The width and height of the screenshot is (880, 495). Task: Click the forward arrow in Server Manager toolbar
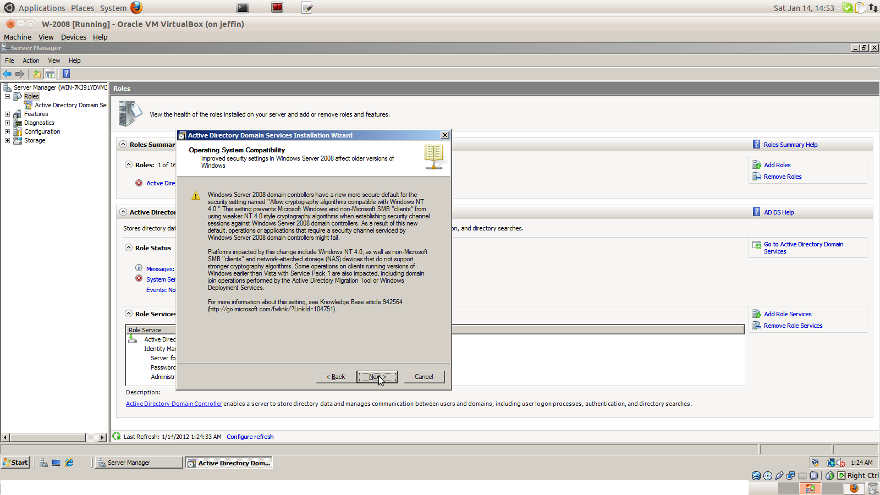[x=20, y=74]
